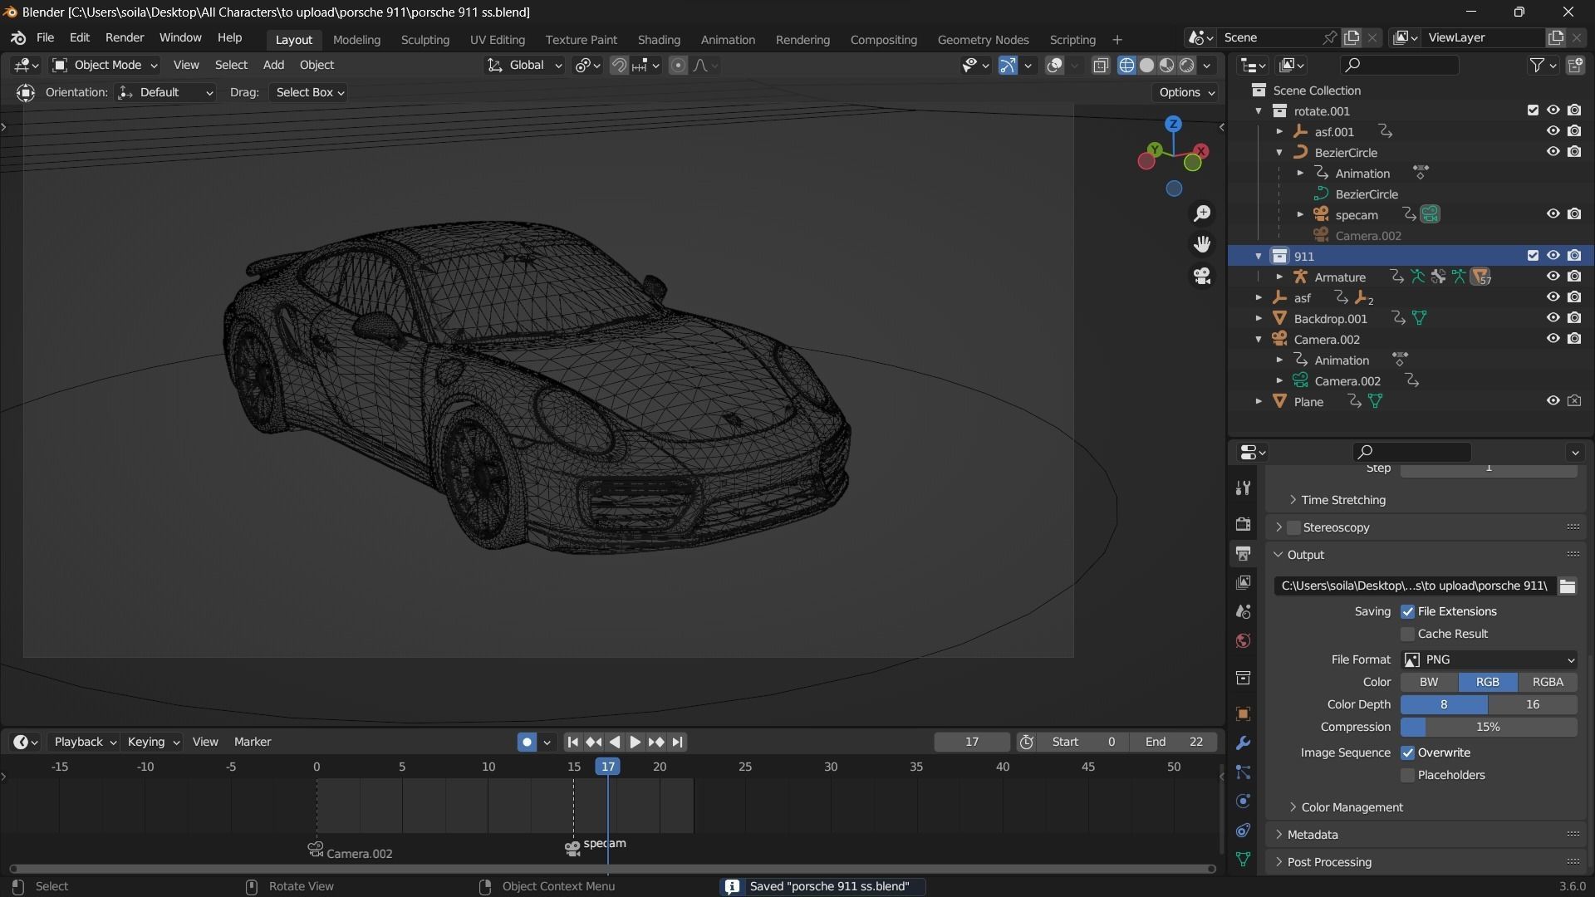Open the Select Box drag dropdown
This screenshot has height=897, width=1595.
click(x=308, y=93)
